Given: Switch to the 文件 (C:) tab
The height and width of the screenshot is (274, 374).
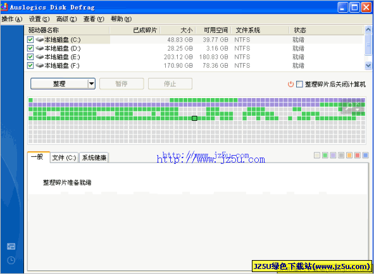Looking at the screenshot, I should pyautogui.click(x=64, y=158).
